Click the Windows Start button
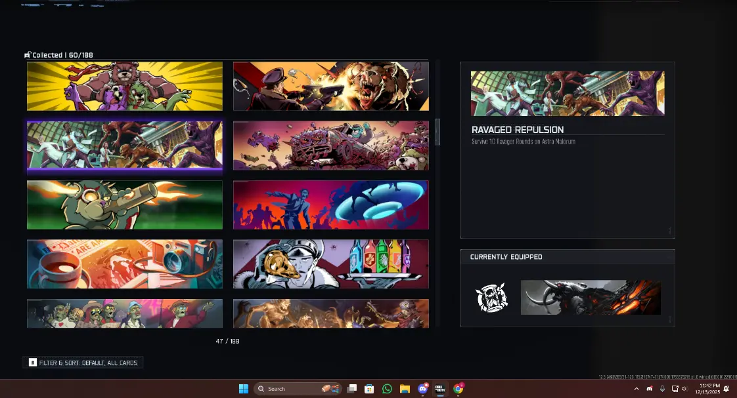The width and height of the screenshot is (737, 398). pos(243,389)
